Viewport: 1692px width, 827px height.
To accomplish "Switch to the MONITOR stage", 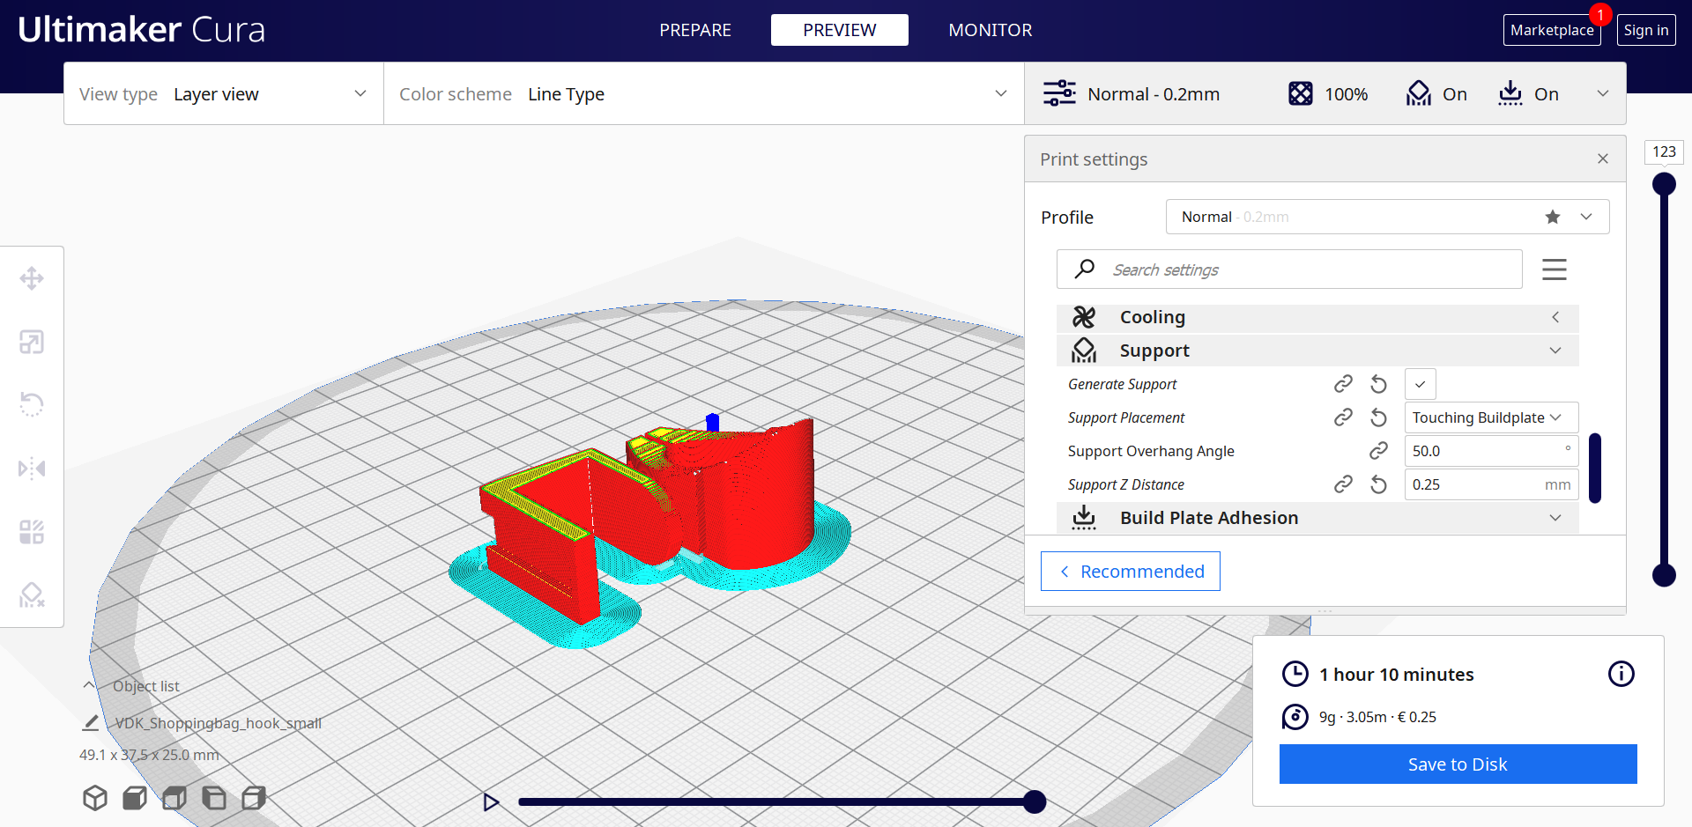I will tap(991, 30).
